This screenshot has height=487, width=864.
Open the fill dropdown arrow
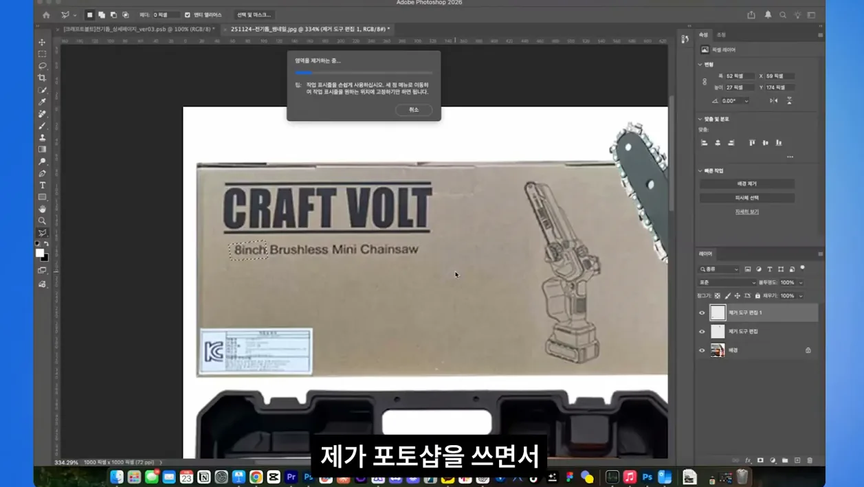coord(801,296)
